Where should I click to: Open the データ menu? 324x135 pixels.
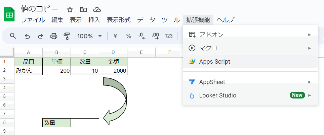[x=146, y=20]
